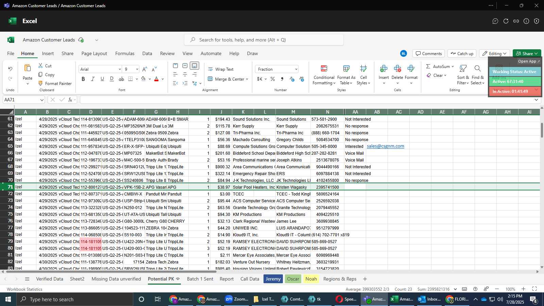The height and width of the screenshot is (306, 544).
Task: Click the search box for tools and help
Action: [264, 40]
